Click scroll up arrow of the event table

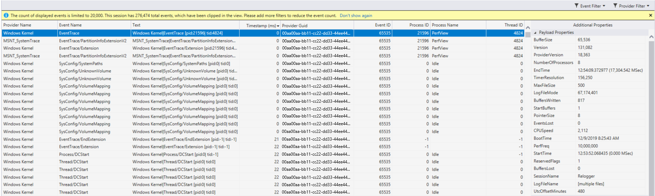pos(528,28)
